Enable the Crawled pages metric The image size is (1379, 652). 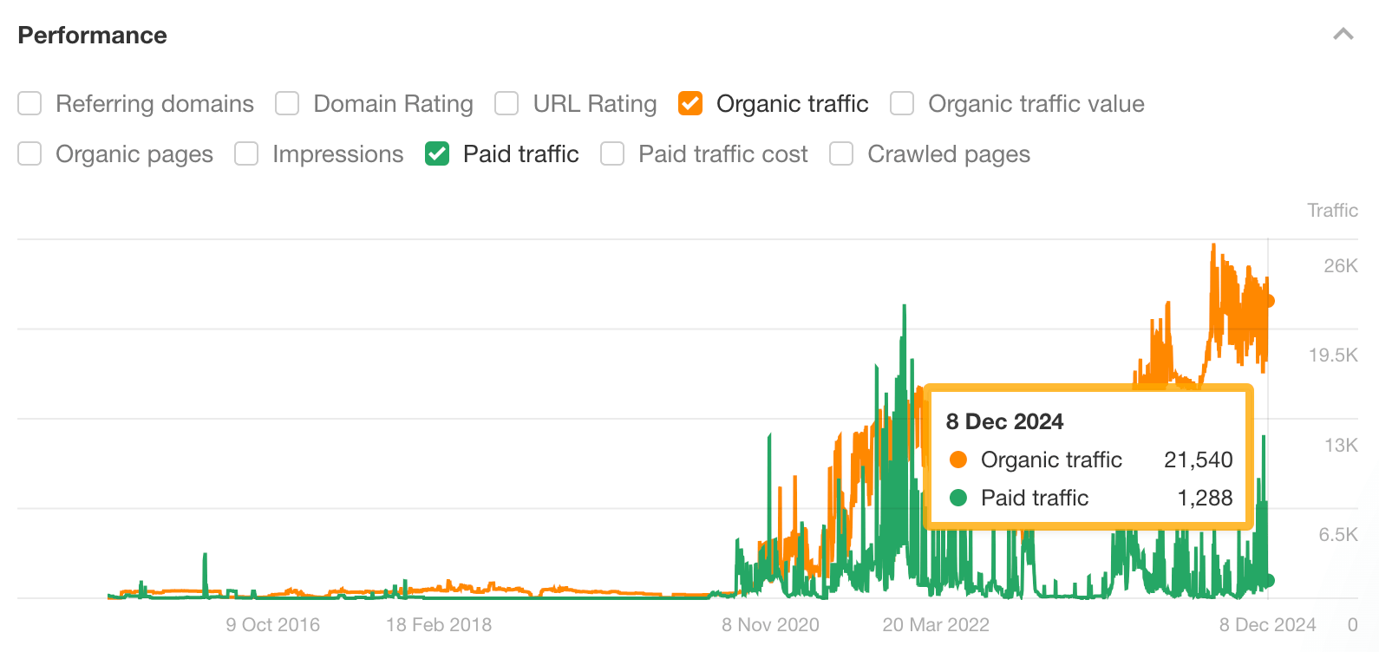coord(840,153)
